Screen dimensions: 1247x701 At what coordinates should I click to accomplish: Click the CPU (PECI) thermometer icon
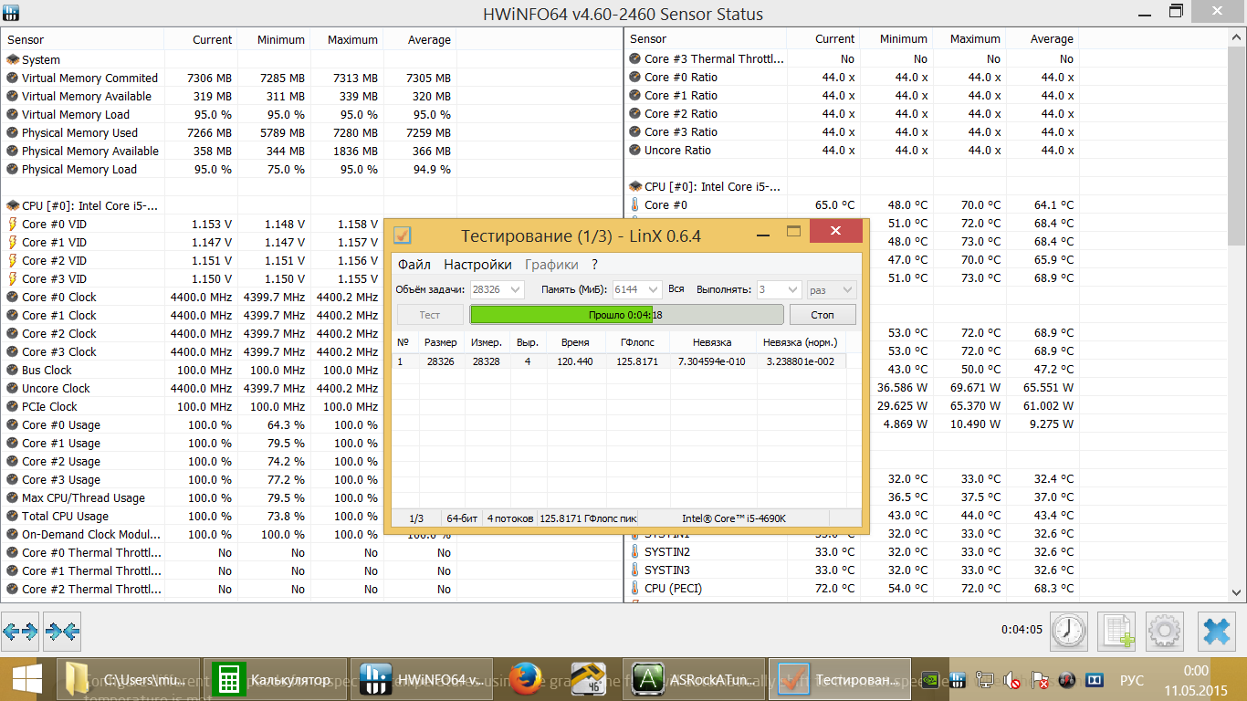click(635, 589)
